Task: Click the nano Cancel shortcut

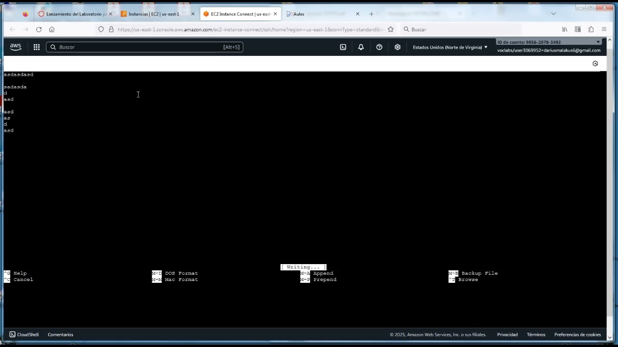Action: point(19,280)
